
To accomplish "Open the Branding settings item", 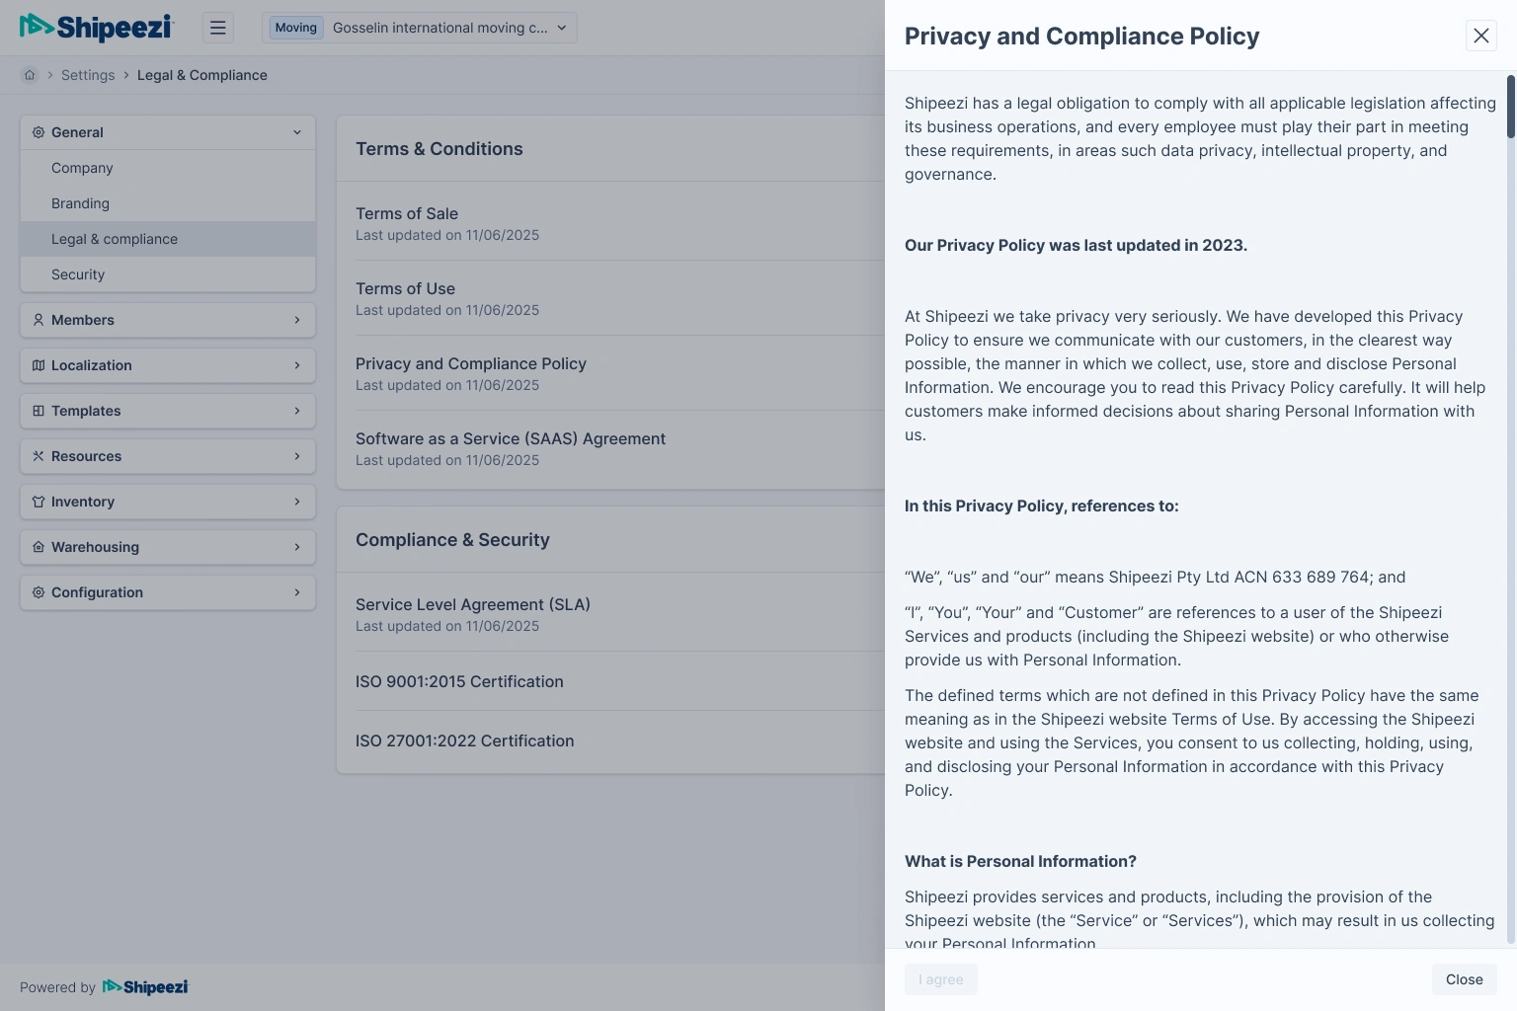I will pos(168,203).
